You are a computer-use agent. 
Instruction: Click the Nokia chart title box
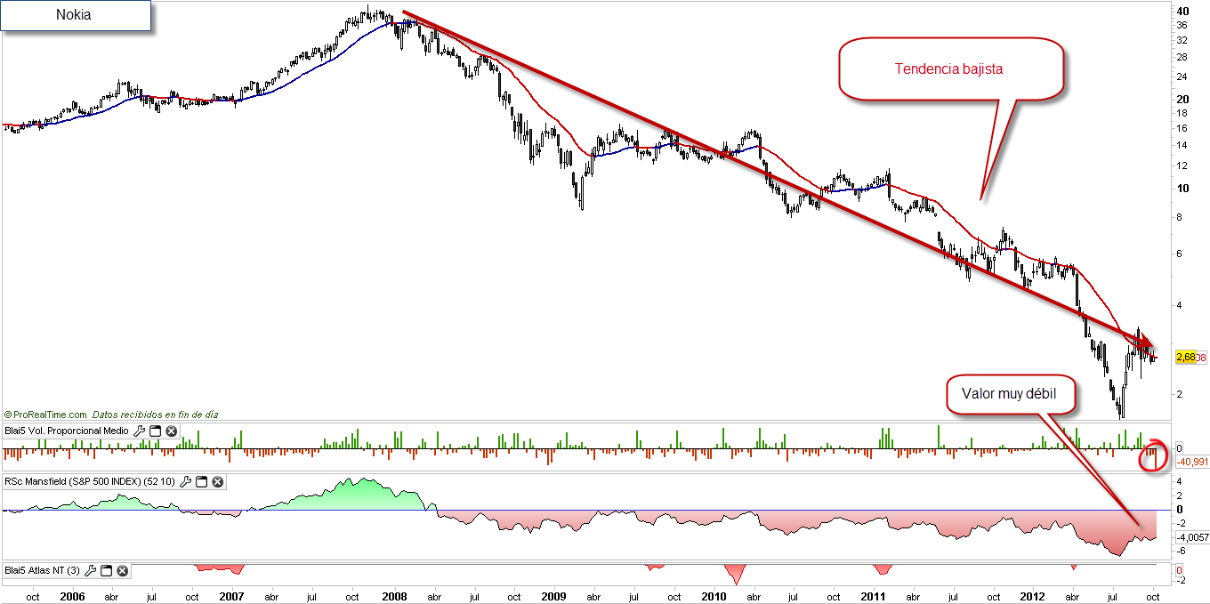(74, 15)
